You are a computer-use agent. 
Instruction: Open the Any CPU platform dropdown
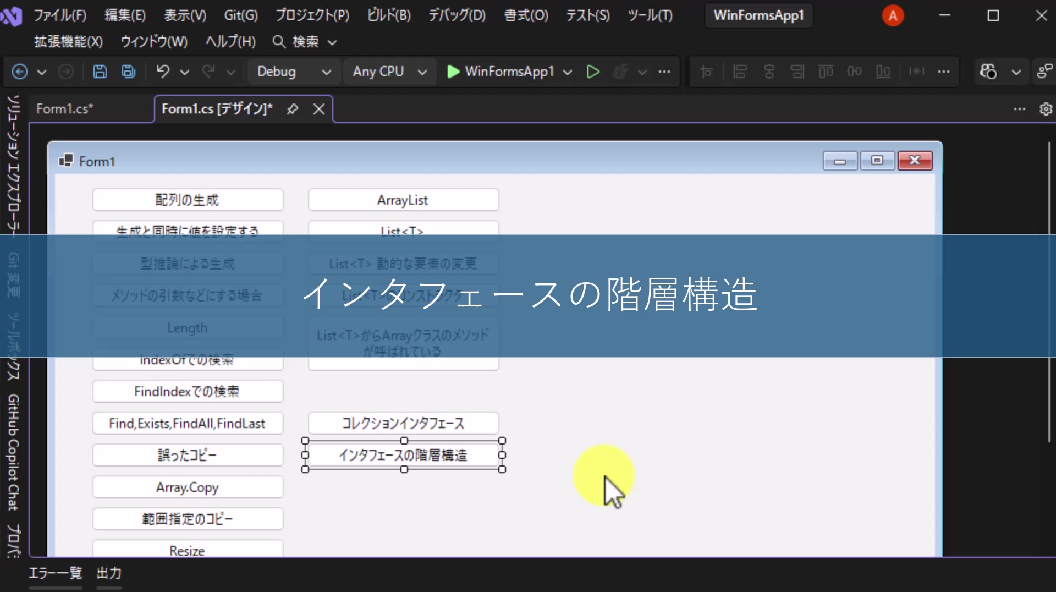[389, 72]
